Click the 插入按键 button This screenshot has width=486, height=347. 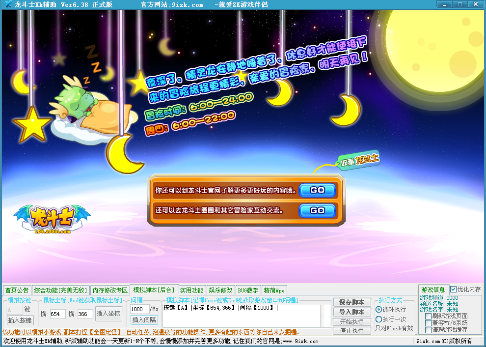20,320
